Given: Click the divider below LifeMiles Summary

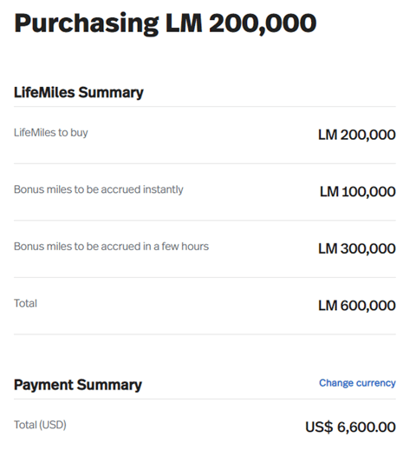Looking at the screenshot, I should pos(205,106).
